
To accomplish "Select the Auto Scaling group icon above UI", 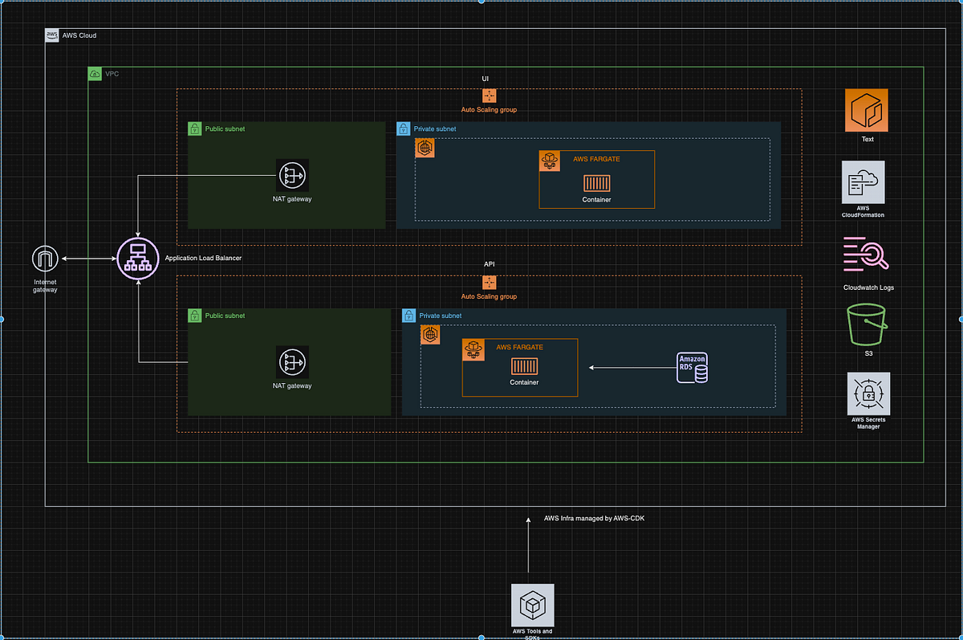I will [x=489, y=96].
